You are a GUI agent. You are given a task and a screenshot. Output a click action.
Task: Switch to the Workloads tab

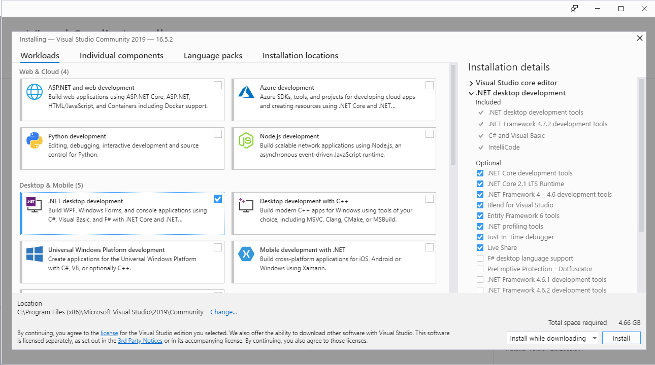click(x=40, y=56)
